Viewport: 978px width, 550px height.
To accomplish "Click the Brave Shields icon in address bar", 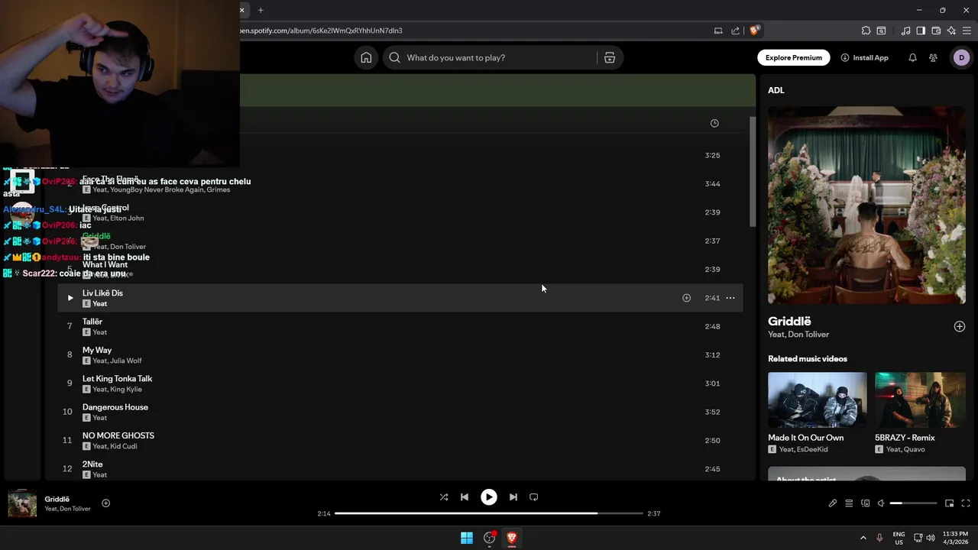I will (755, 31).
